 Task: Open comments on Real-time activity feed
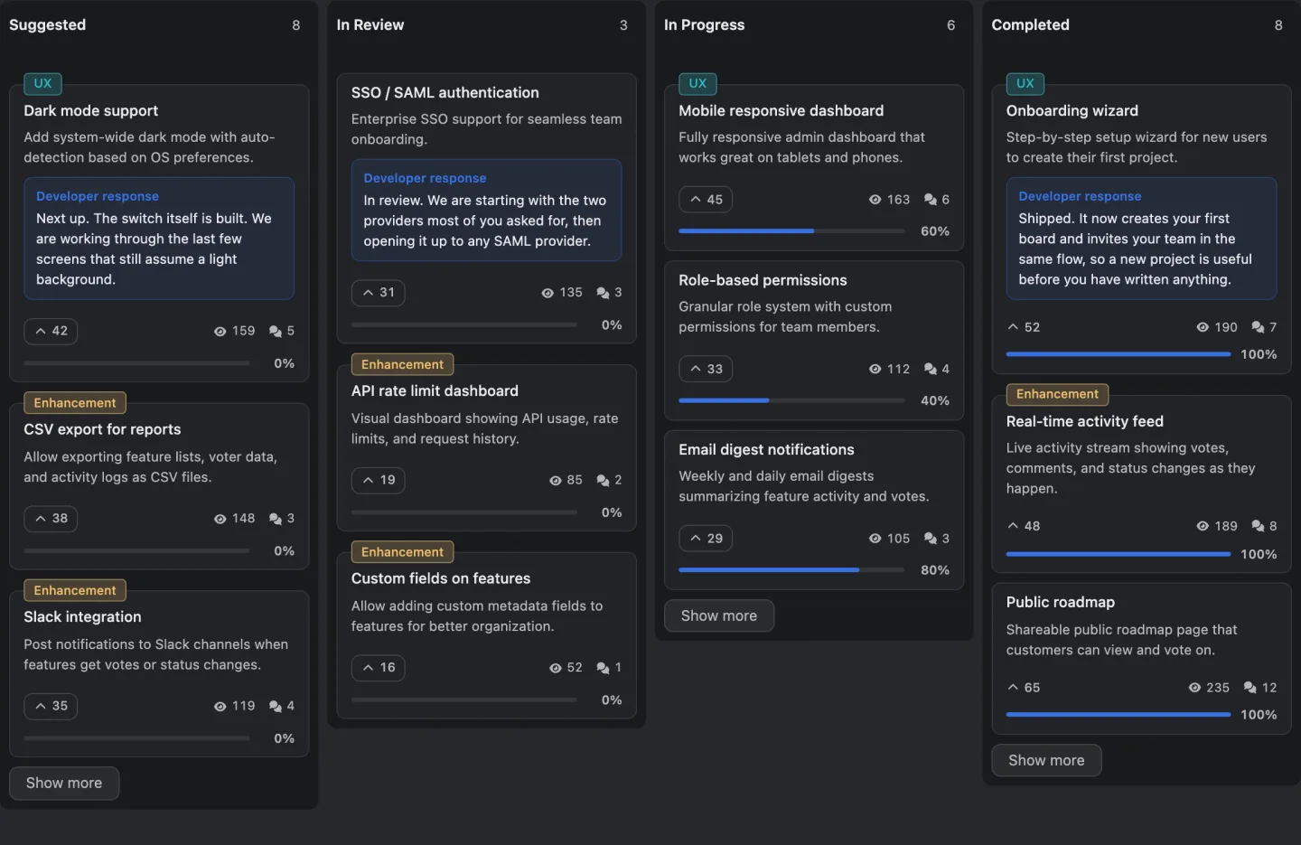pyautogui.click(x=1258, y=526)
